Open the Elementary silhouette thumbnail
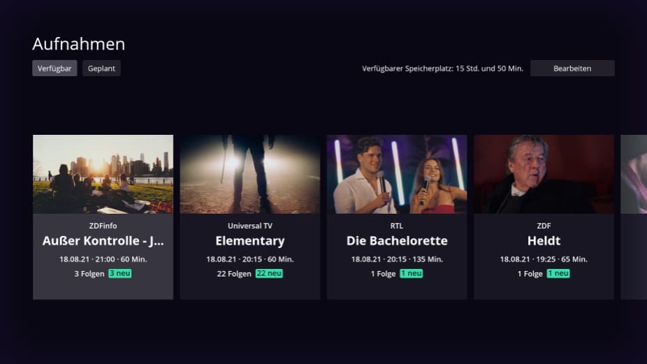Screen dimensions: 647x364 [x=250, y=174]
